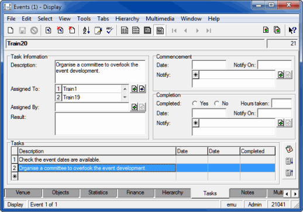Click the context help cursor icon

(x=292, y=30)
